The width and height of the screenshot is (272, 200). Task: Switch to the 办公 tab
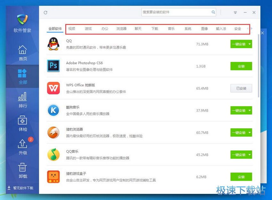pyautogui.click(x=105, y=29)
